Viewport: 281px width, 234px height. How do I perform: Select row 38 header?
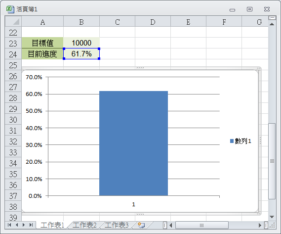[13, 206]
